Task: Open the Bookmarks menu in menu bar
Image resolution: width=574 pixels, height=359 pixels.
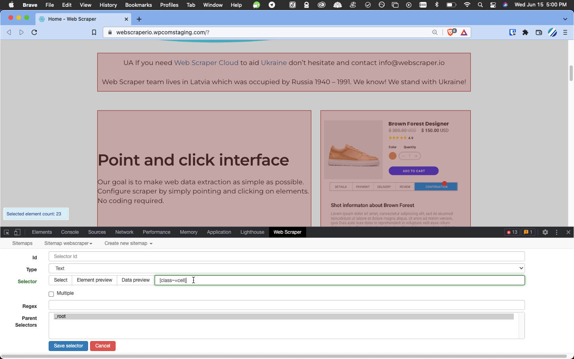Action: (x=138, y=5)
